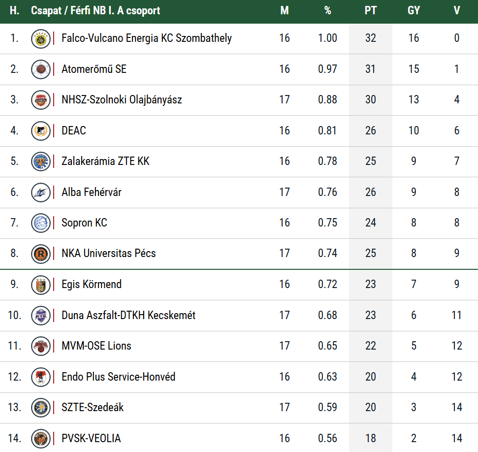The width and height of the screenshot is (478, 452).
Task: Sort by the % column header
Action: (328, 11)
